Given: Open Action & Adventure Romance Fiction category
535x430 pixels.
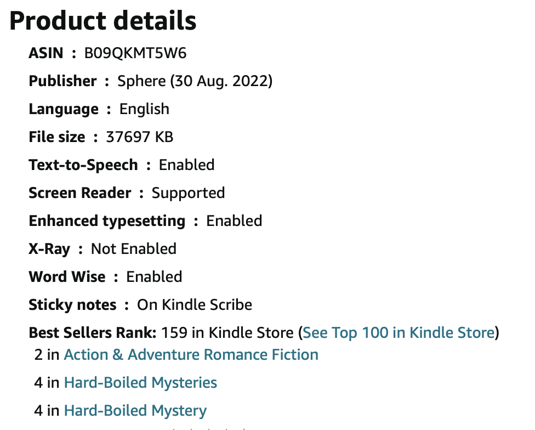Looking at the screenshot, I should click(191, 354).
